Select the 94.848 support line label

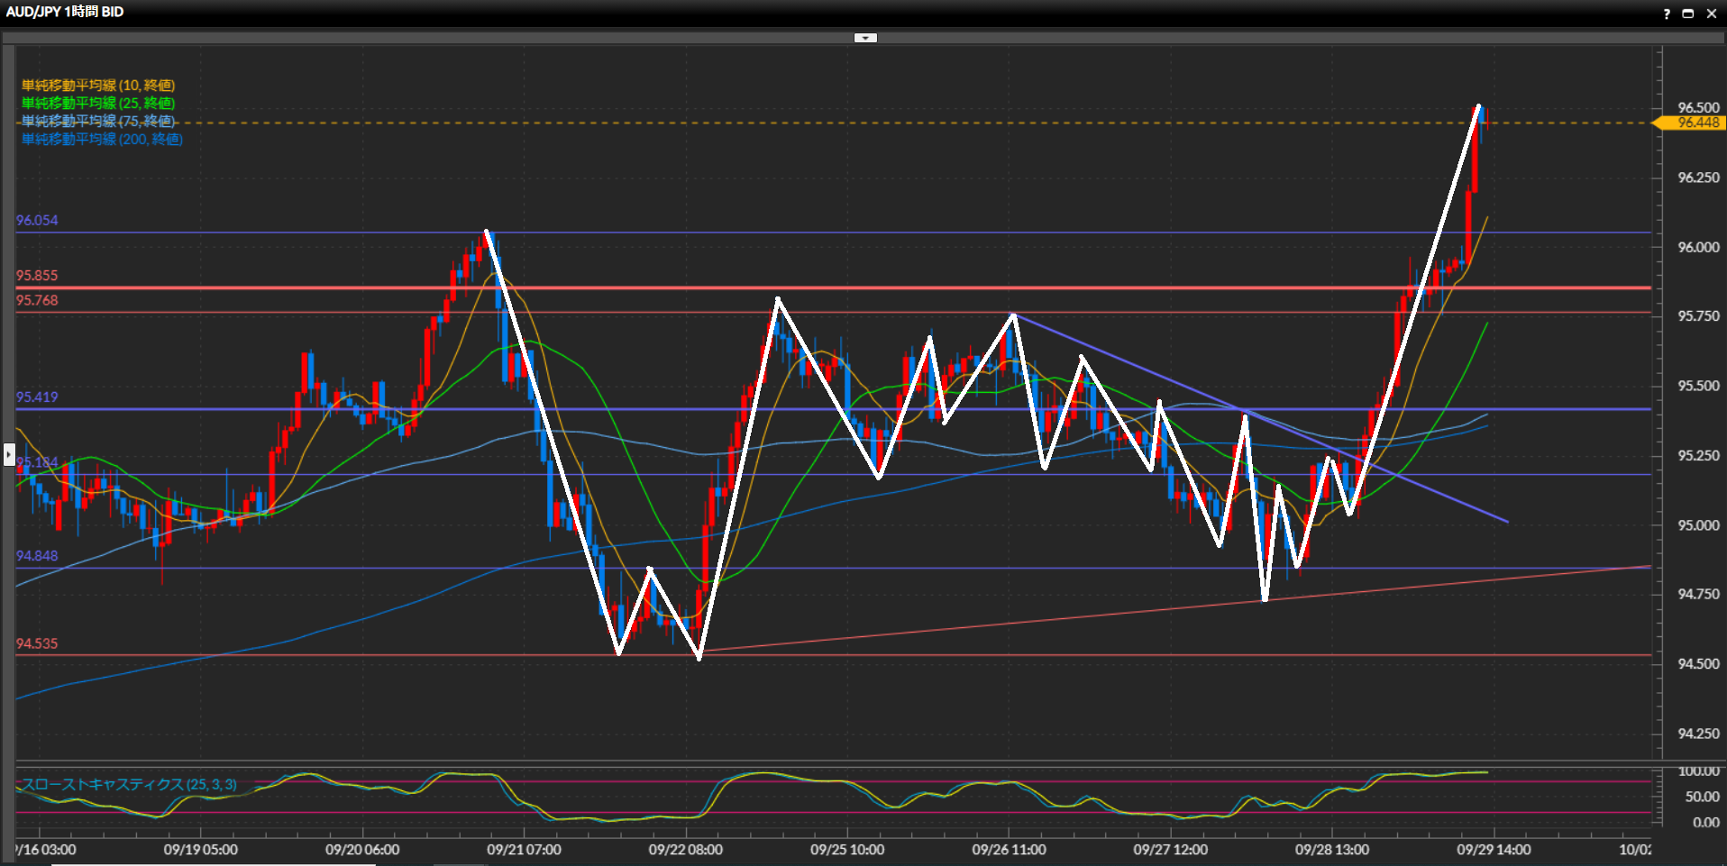[x=37, y=556]
